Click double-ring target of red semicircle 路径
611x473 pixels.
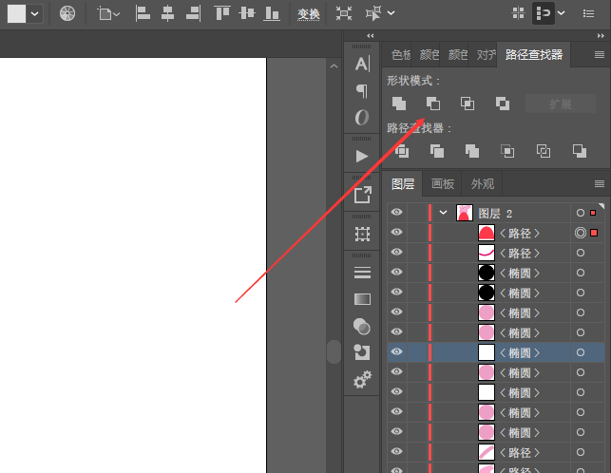[581, 233]
